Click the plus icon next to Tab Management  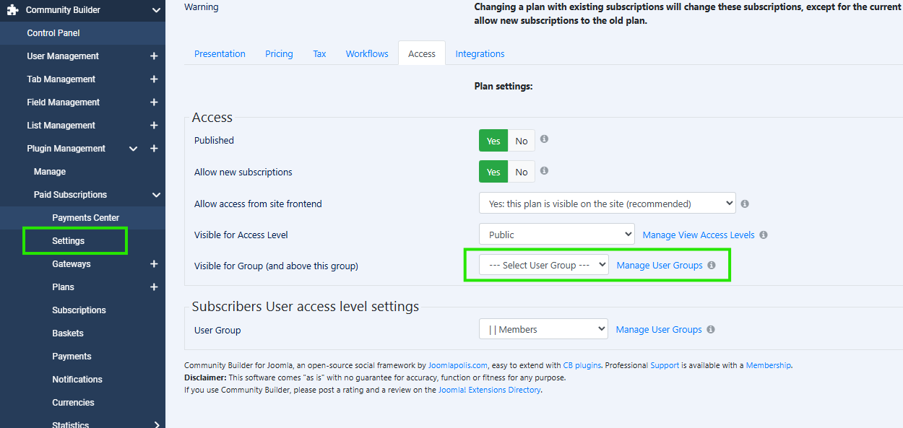(154, 79)
